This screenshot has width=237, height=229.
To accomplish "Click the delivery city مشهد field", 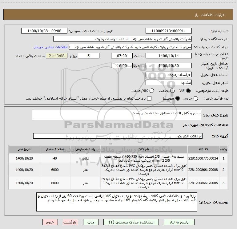I will pyautogui.click(x=169, y=82).
